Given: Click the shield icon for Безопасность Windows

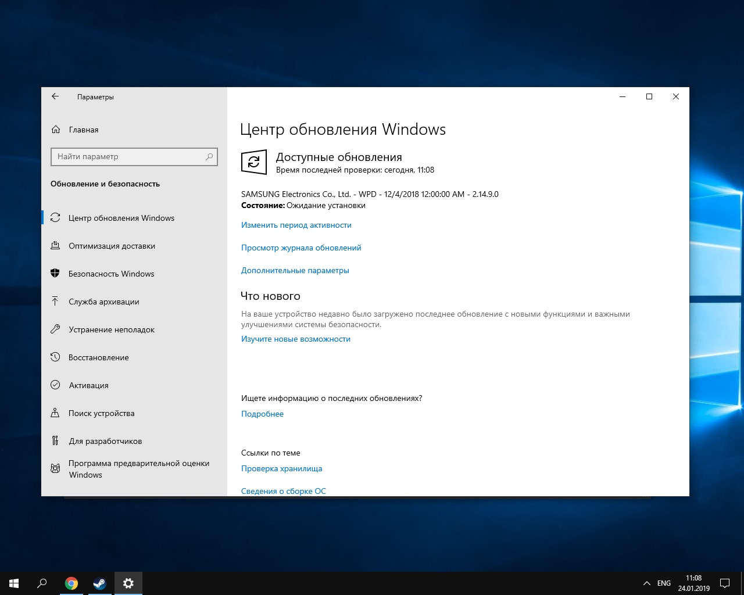Looking at the screenshot, I should [x=55, y=274].
